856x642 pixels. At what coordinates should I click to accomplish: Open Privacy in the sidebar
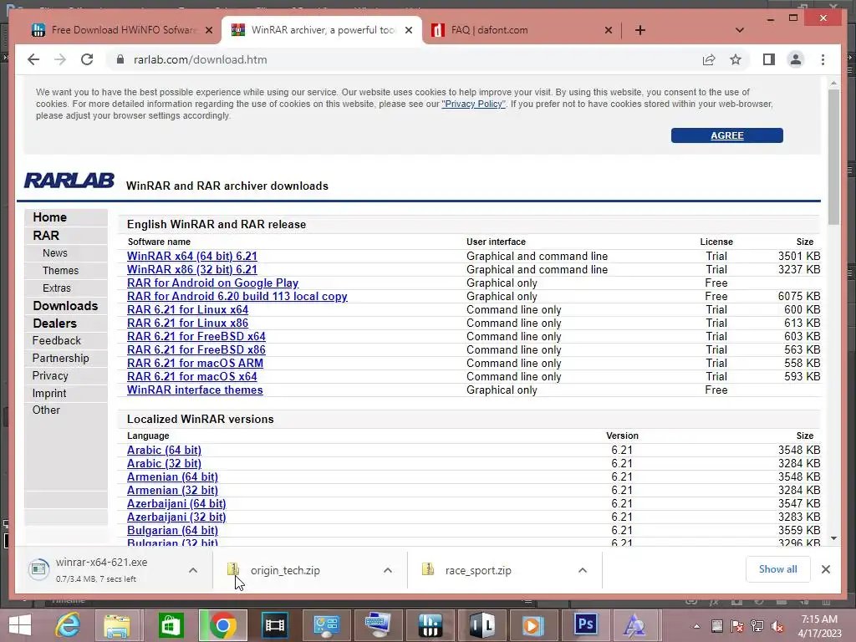tap(50, 375)
